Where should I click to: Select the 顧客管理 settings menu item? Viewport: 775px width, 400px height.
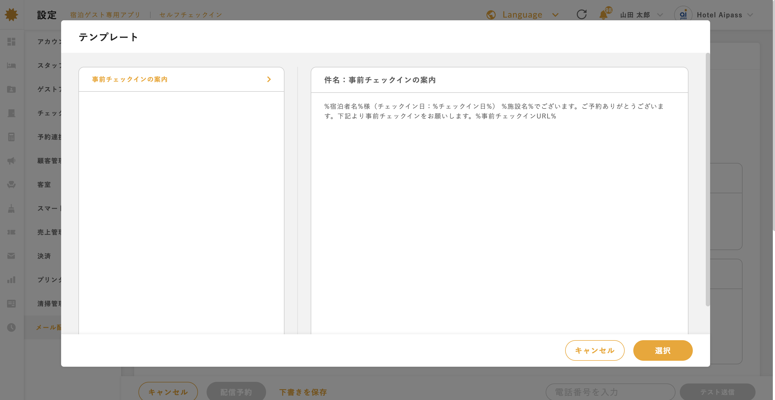49,160
